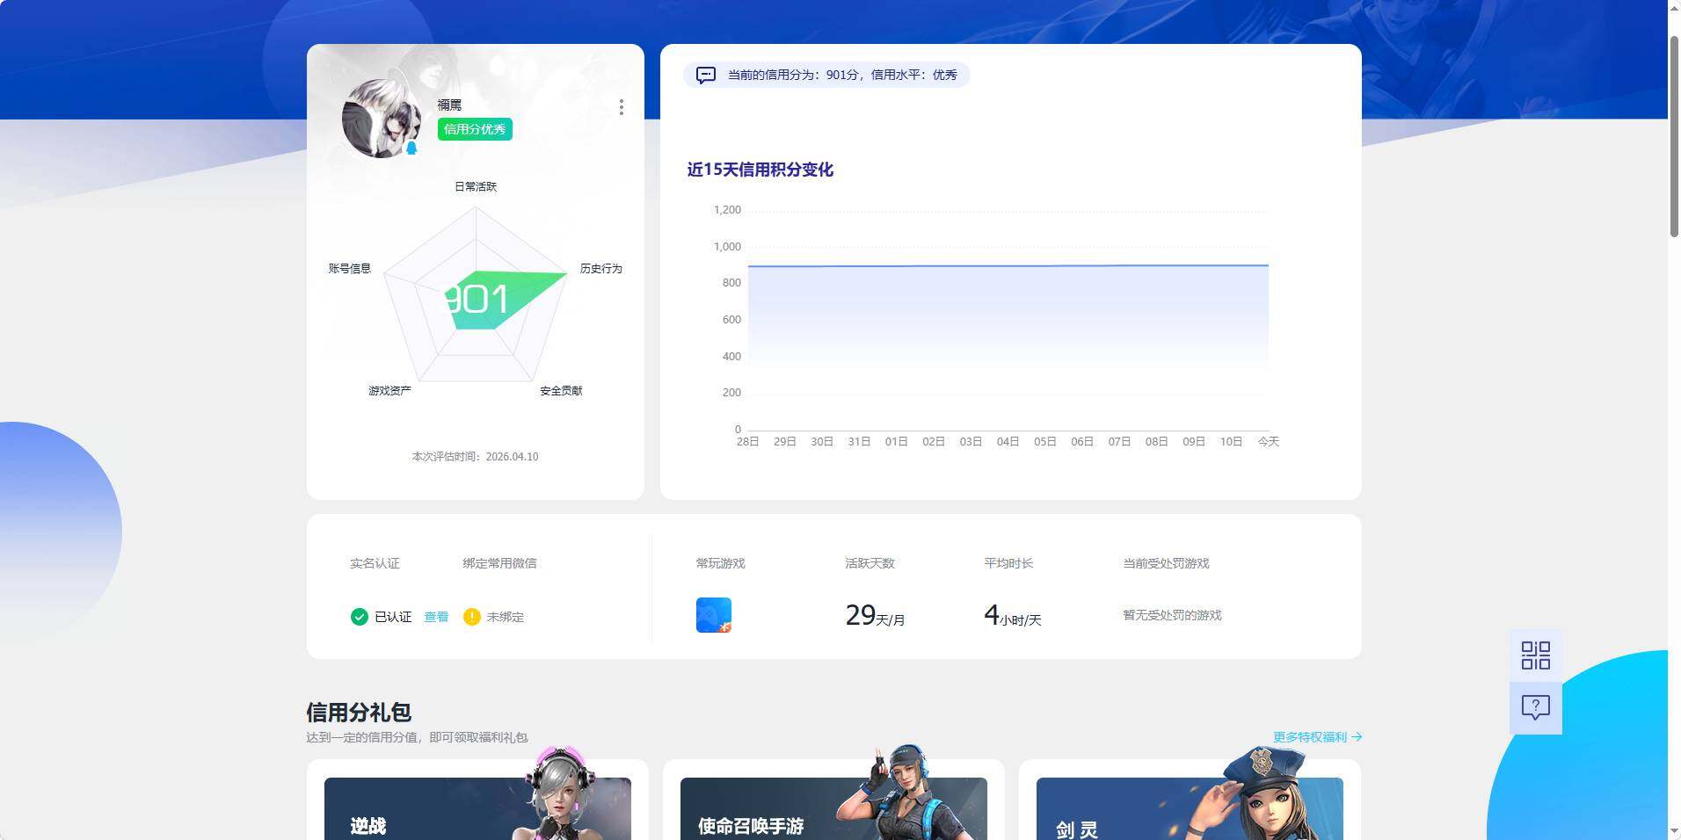Open the QR code icon on right sidebar
The width and height of the screenshot is (1681, 840).
pos(1536,655)
